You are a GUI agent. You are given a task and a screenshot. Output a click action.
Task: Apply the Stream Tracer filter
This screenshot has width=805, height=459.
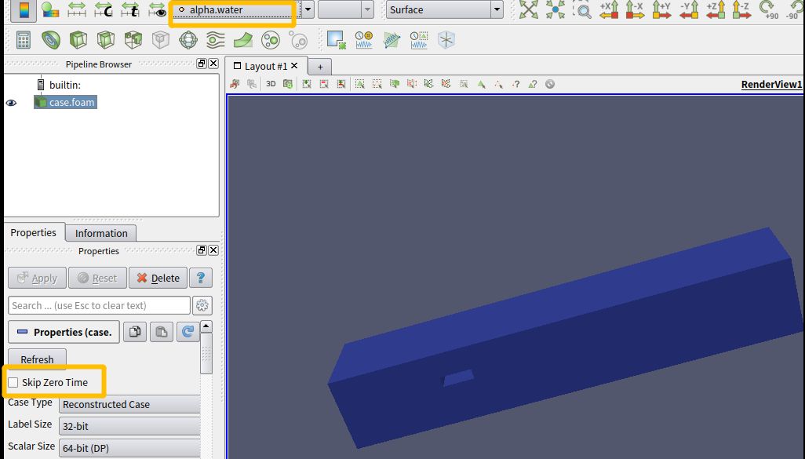(x=216, y=40)
